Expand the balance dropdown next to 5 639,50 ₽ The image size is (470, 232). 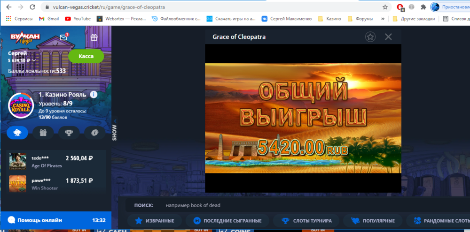34,60
